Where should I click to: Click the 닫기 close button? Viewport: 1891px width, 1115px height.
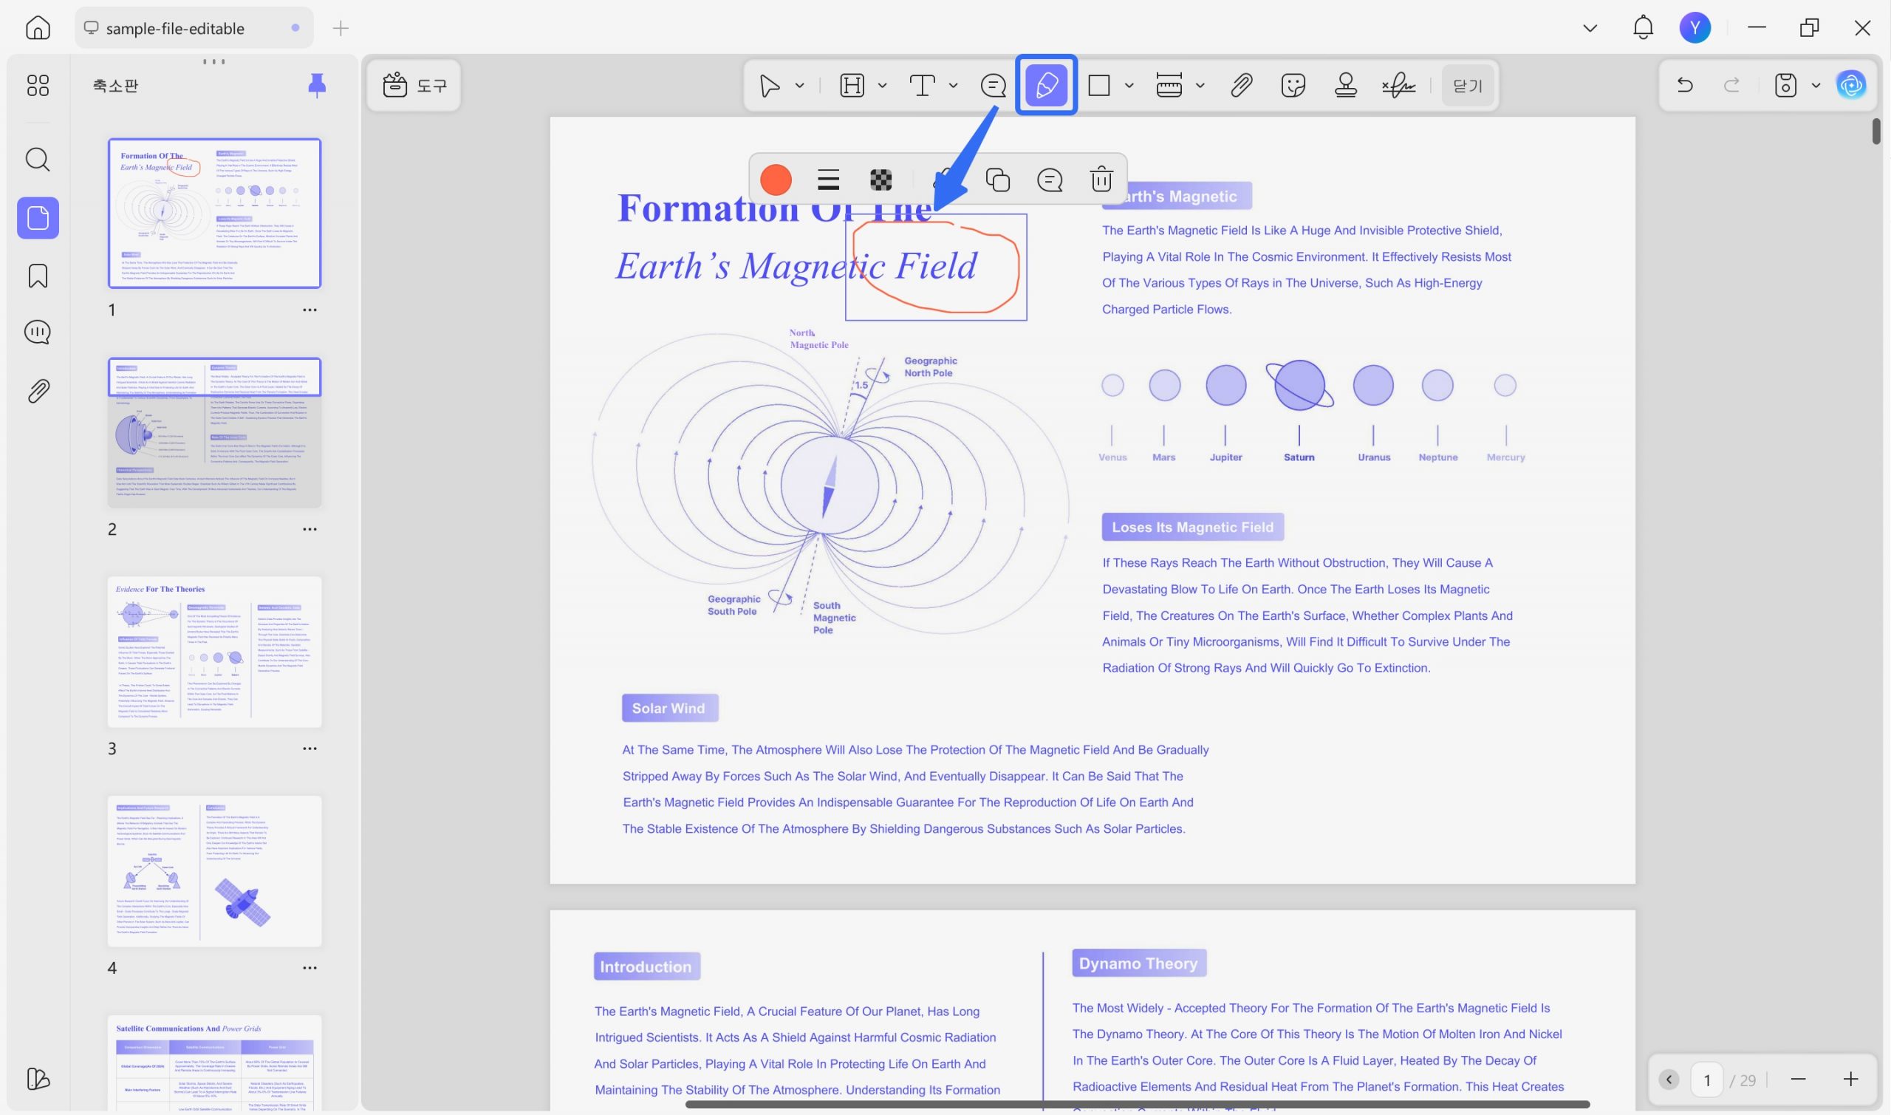click(x=1468, y=86)
